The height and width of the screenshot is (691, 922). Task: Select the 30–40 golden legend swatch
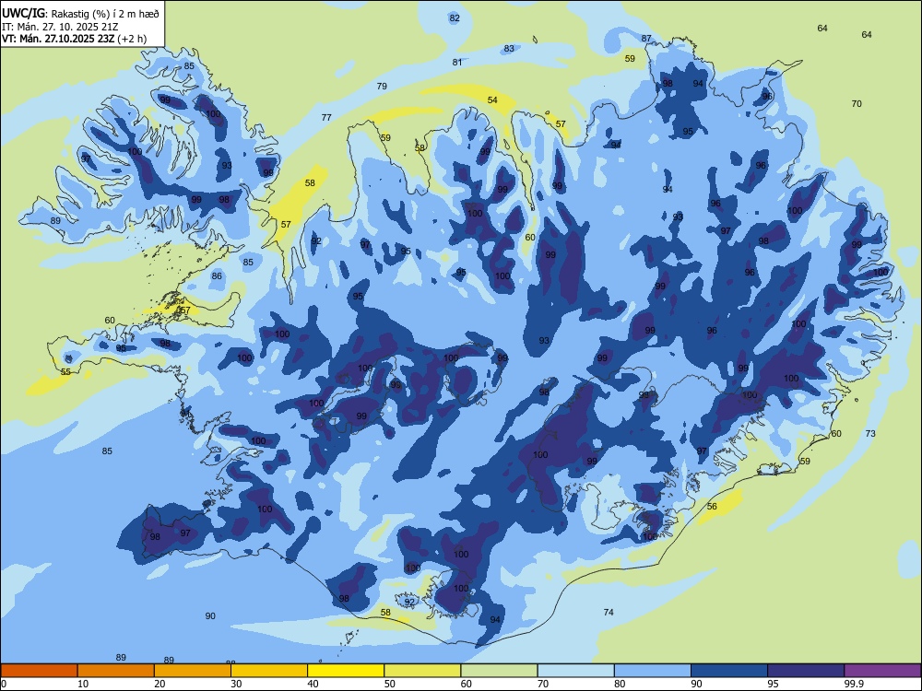coord(269,671)
